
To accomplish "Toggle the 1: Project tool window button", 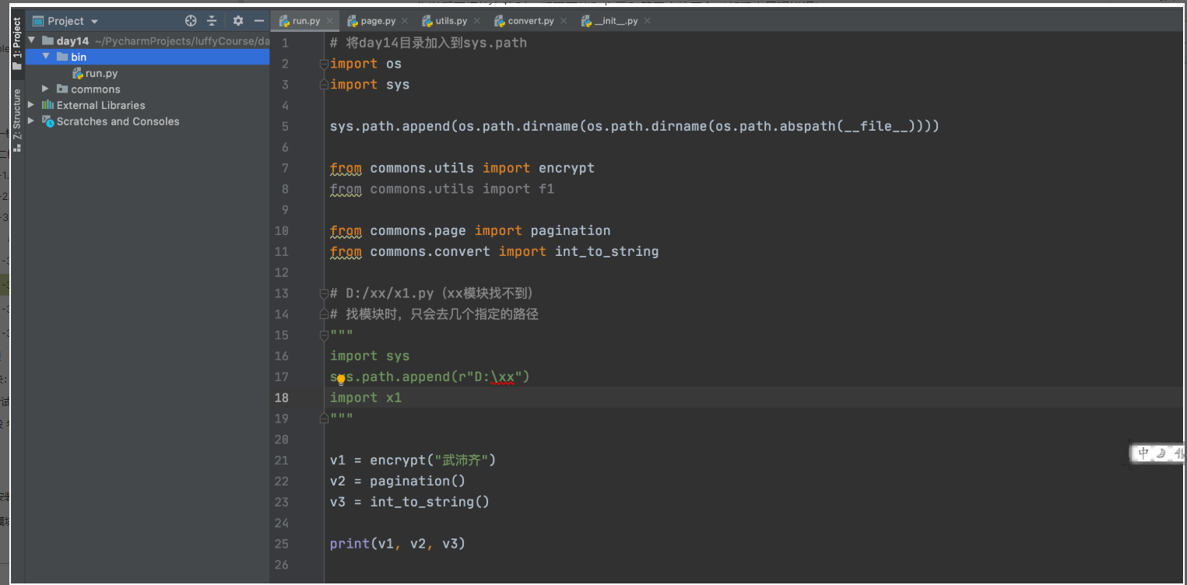I will (16, 44).
